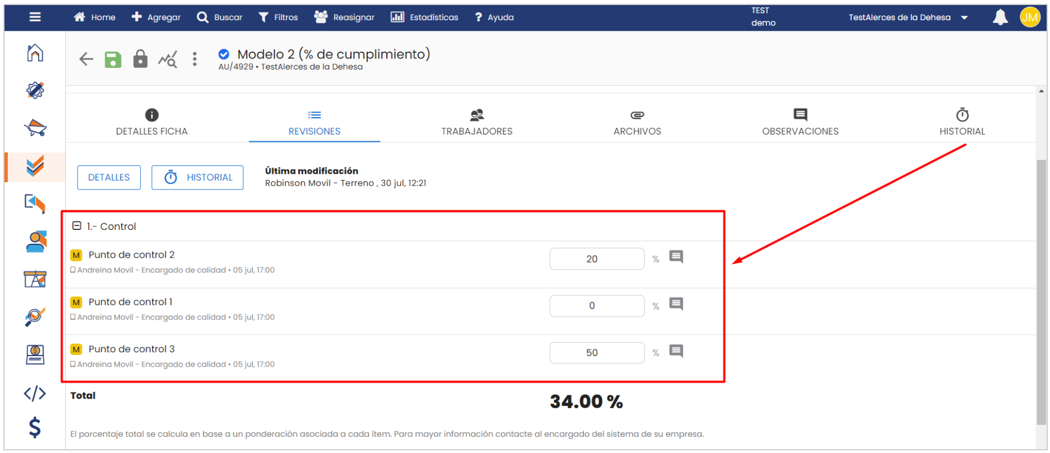
Task: Click the Punto de control 1 percentage field
Action: pyautogui.click(x=596, y=306)
